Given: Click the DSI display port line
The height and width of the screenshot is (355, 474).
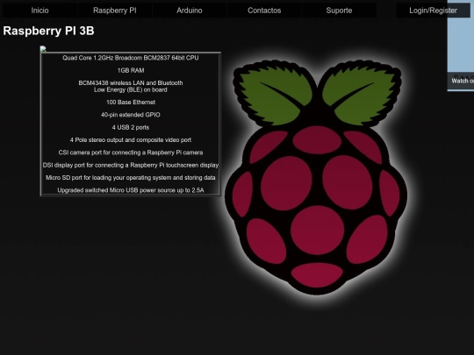Looking at the screenshot, I should [131, 165].
